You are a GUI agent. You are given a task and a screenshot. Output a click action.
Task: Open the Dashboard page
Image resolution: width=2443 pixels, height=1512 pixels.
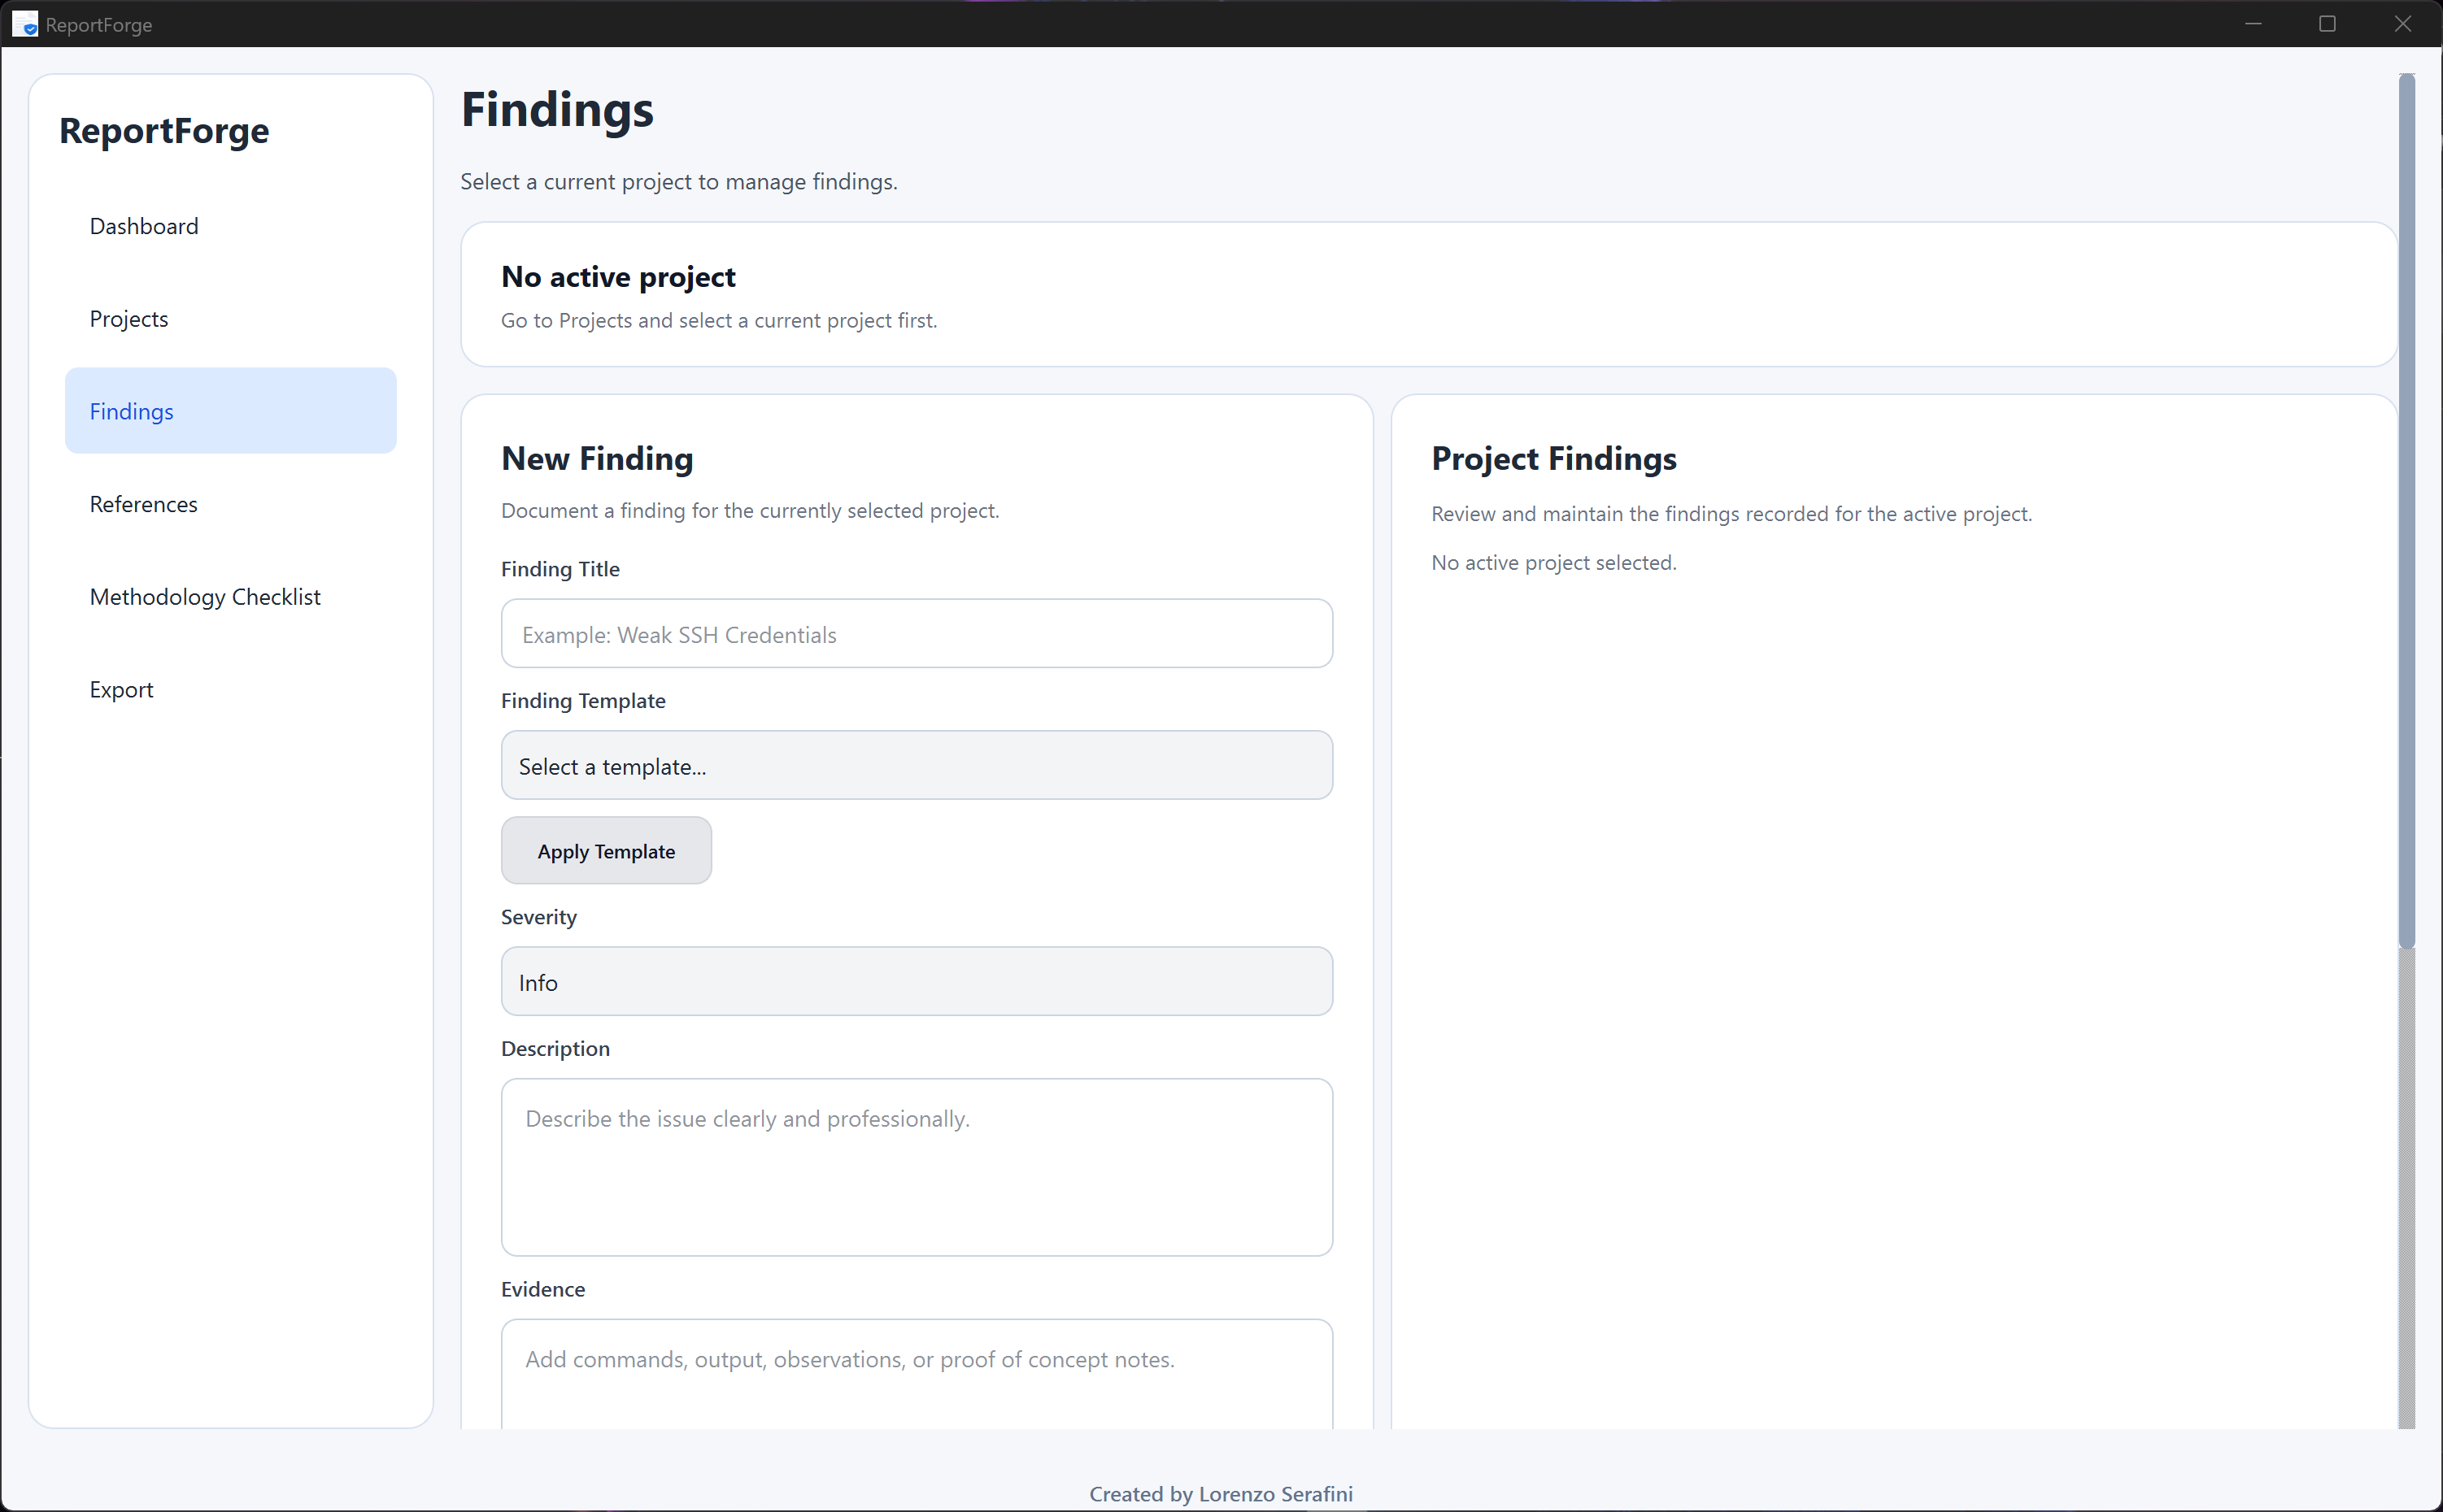[x=144, y=226]
